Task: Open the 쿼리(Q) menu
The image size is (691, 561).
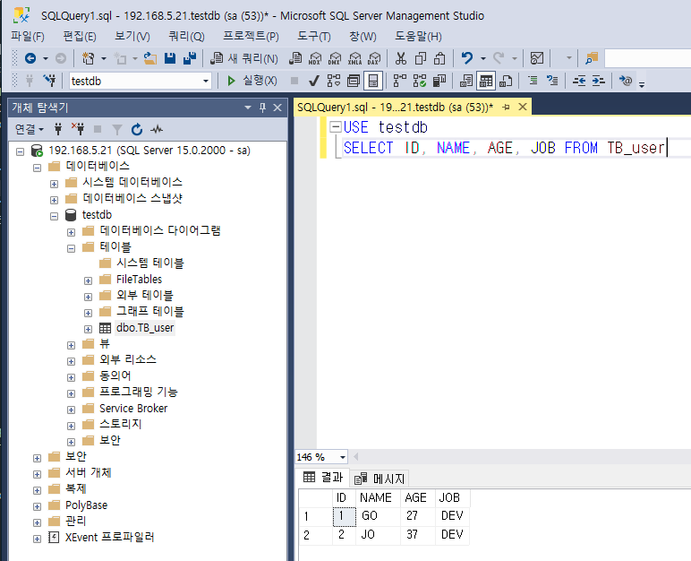Action: 186,36
